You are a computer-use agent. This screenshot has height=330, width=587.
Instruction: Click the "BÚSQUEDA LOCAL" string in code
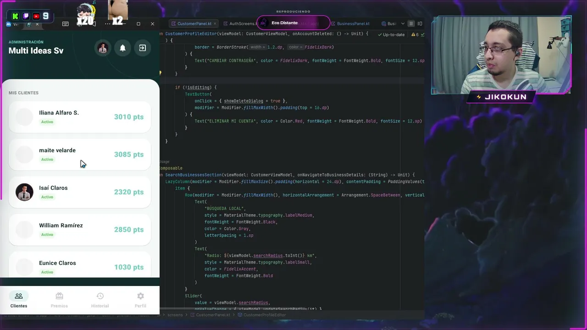(225, 209)
